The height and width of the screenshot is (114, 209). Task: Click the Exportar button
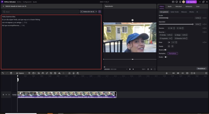coord(191,2)
